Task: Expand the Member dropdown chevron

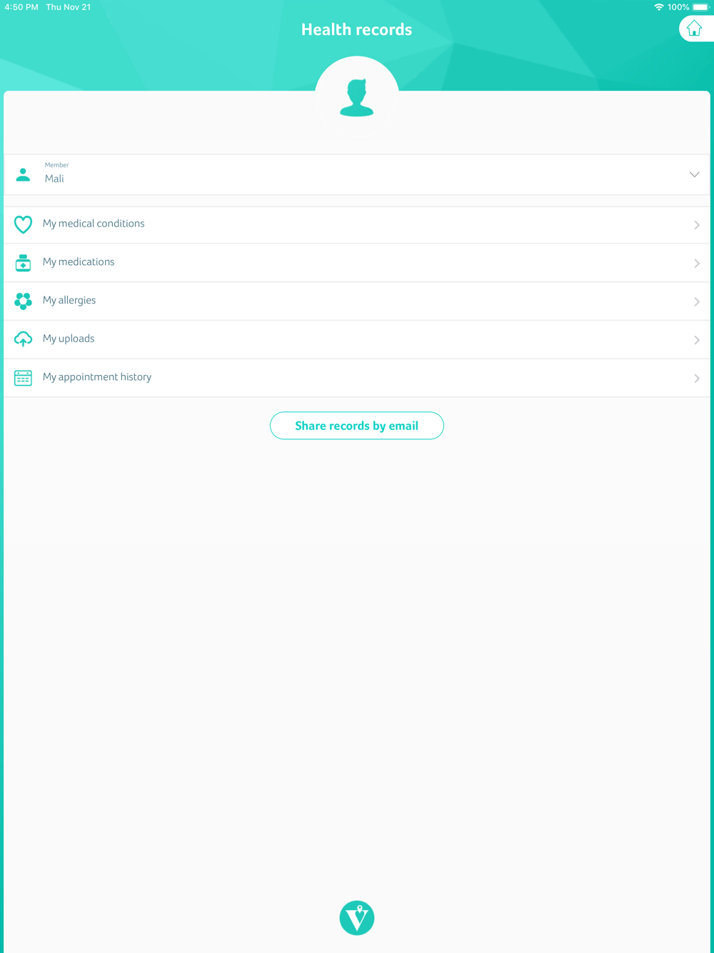Action: click(x=694, y=174)
